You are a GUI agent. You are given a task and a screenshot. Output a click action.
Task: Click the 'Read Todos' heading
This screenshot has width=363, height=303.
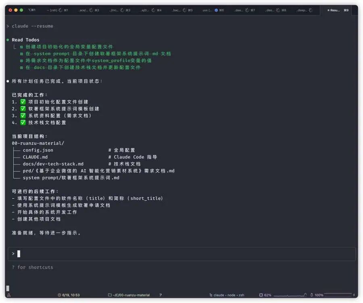[25, 40]
